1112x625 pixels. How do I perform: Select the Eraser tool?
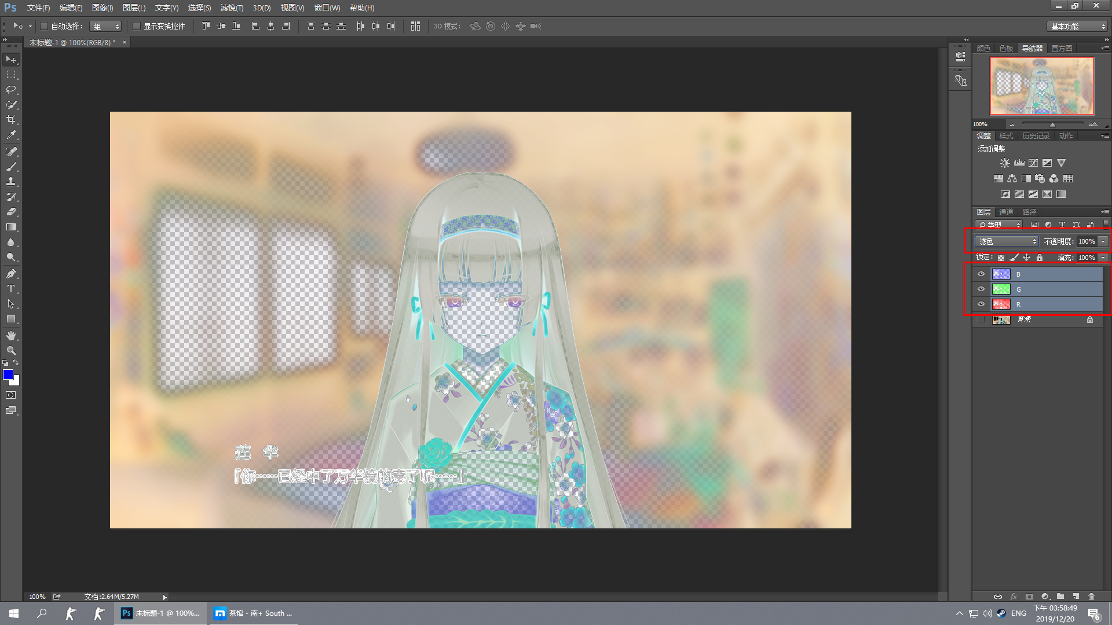click(x=11, y=212)
